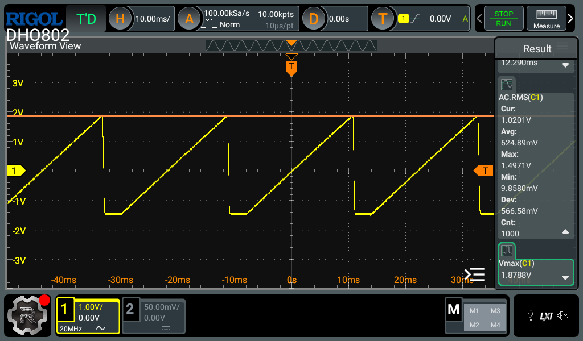Tap the Delay D icon
The image size is (583, 341).
[x=313, y=19]
